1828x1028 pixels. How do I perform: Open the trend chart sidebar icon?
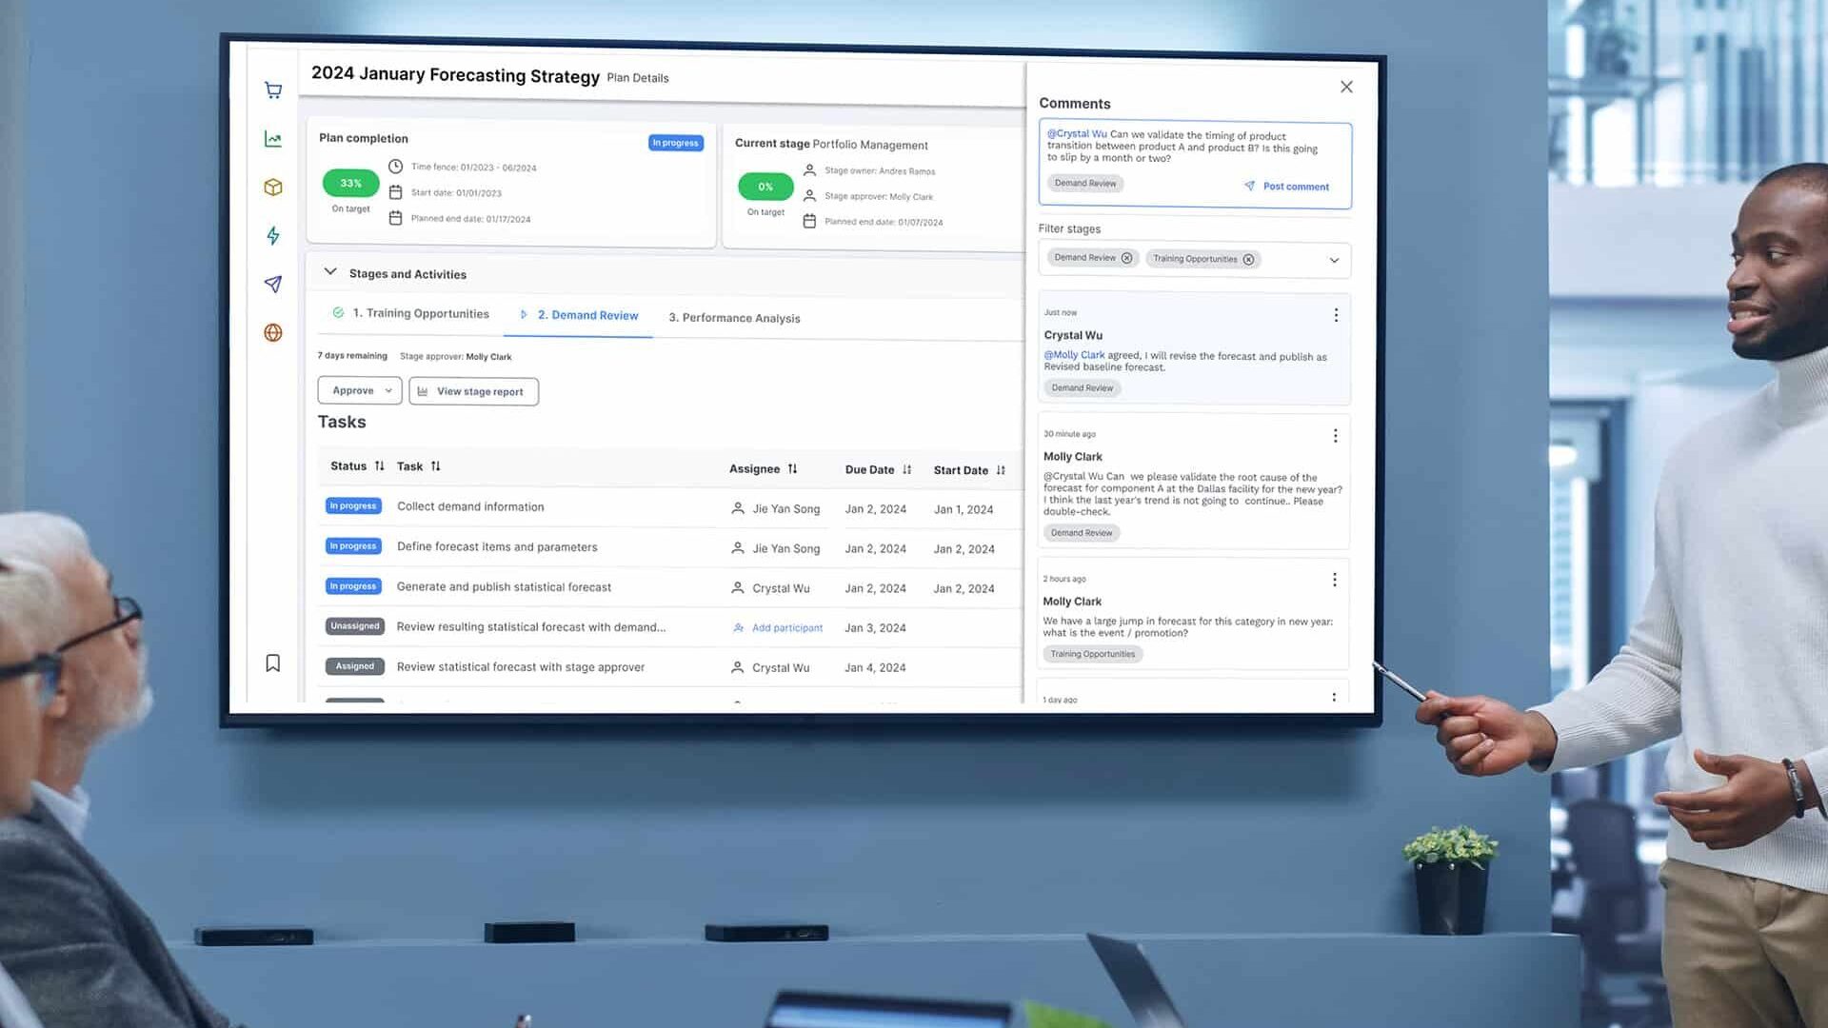[x=273, y=139]
